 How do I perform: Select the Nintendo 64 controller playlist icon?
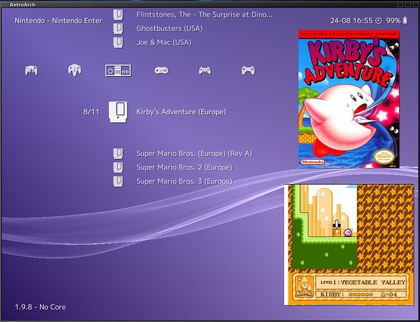pyautogui.click(x=75, y=70)
